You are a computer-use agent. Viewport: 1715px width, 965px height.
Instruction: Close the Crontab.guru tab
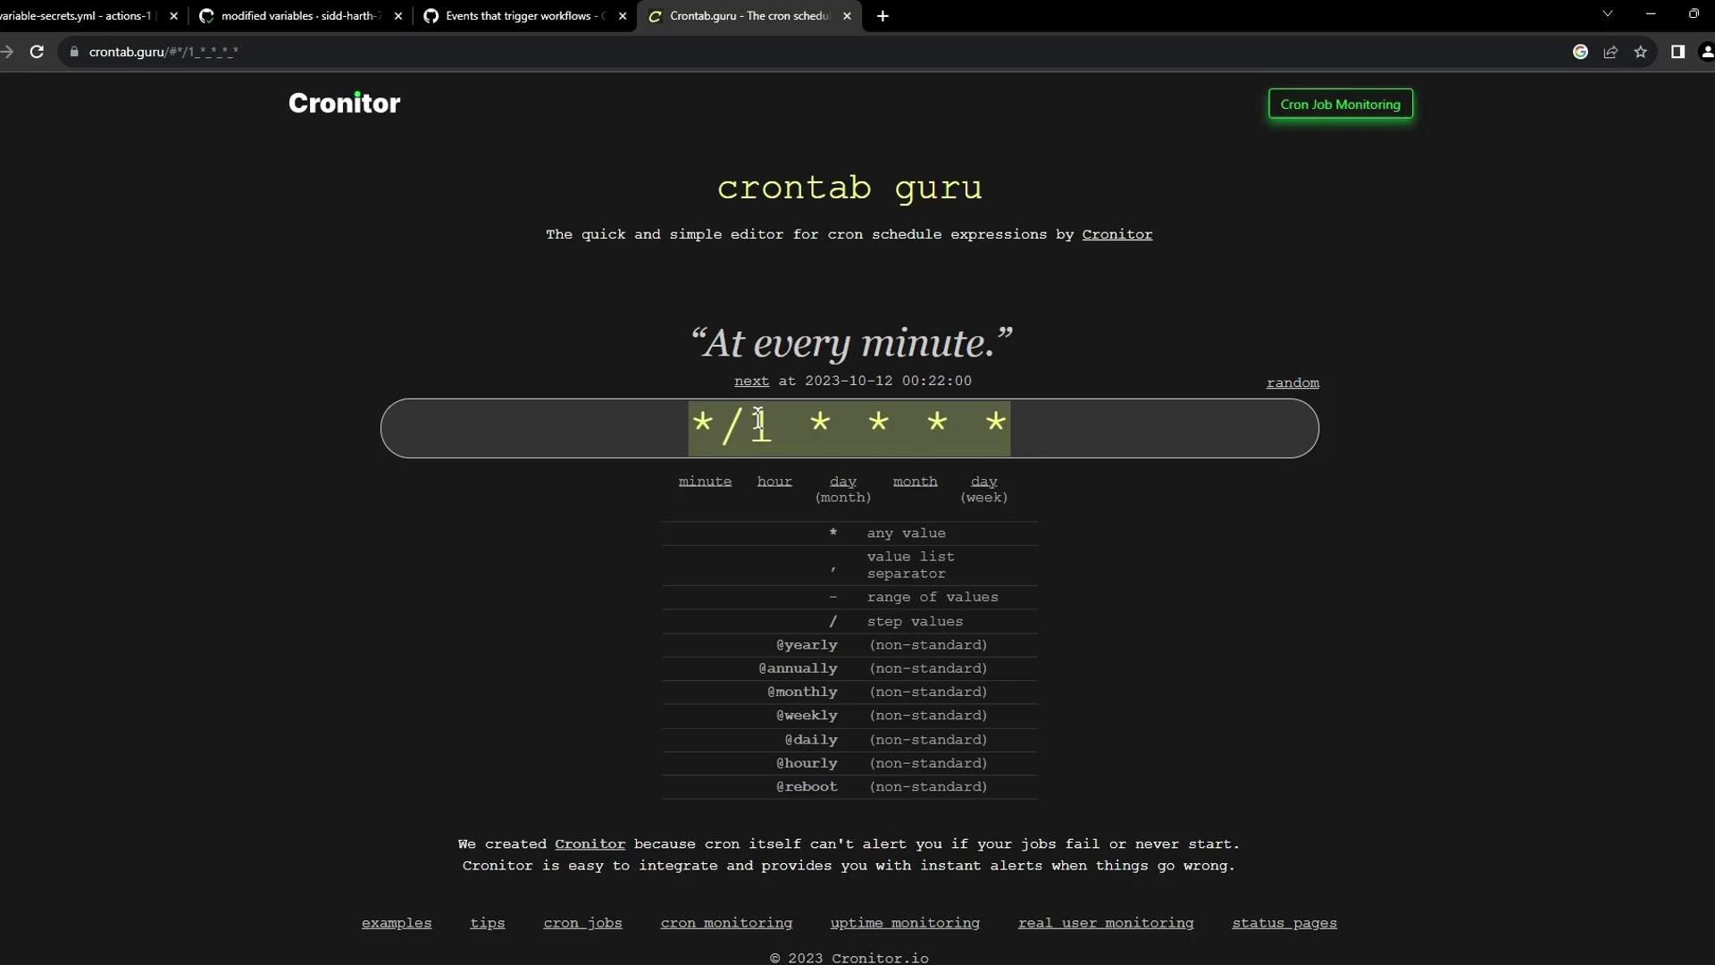pyautogui.click(x=847, y=16)
